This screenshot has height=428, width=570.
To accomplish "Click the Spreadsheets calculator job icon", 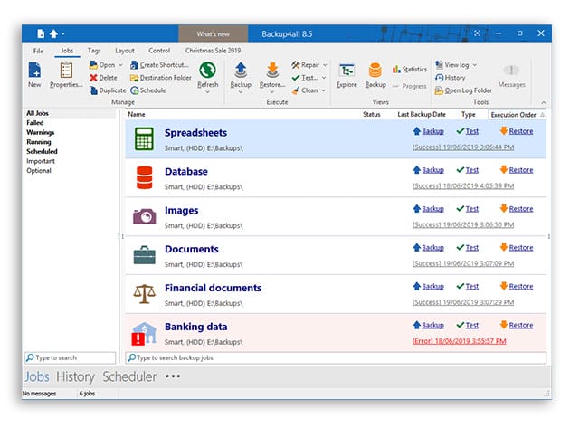I will [x=144, y=138].
